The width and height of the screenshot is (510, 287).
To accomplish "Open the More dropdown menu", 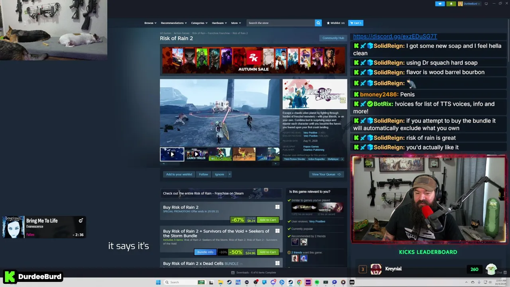I will point(236,23).
